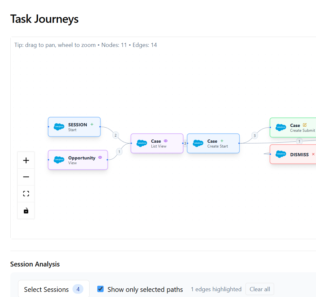Click the zoom-out icon on the graph toolbar
The width and height of the screenshot is (316, 297).
tap(26, 176)
